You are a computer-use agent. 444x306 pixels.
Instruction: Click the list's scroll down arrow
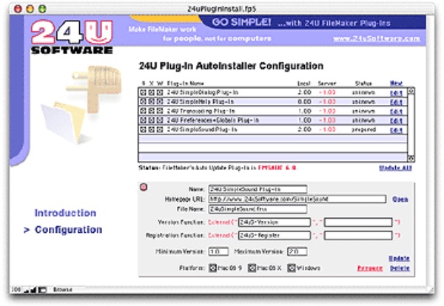click(411, 158)
